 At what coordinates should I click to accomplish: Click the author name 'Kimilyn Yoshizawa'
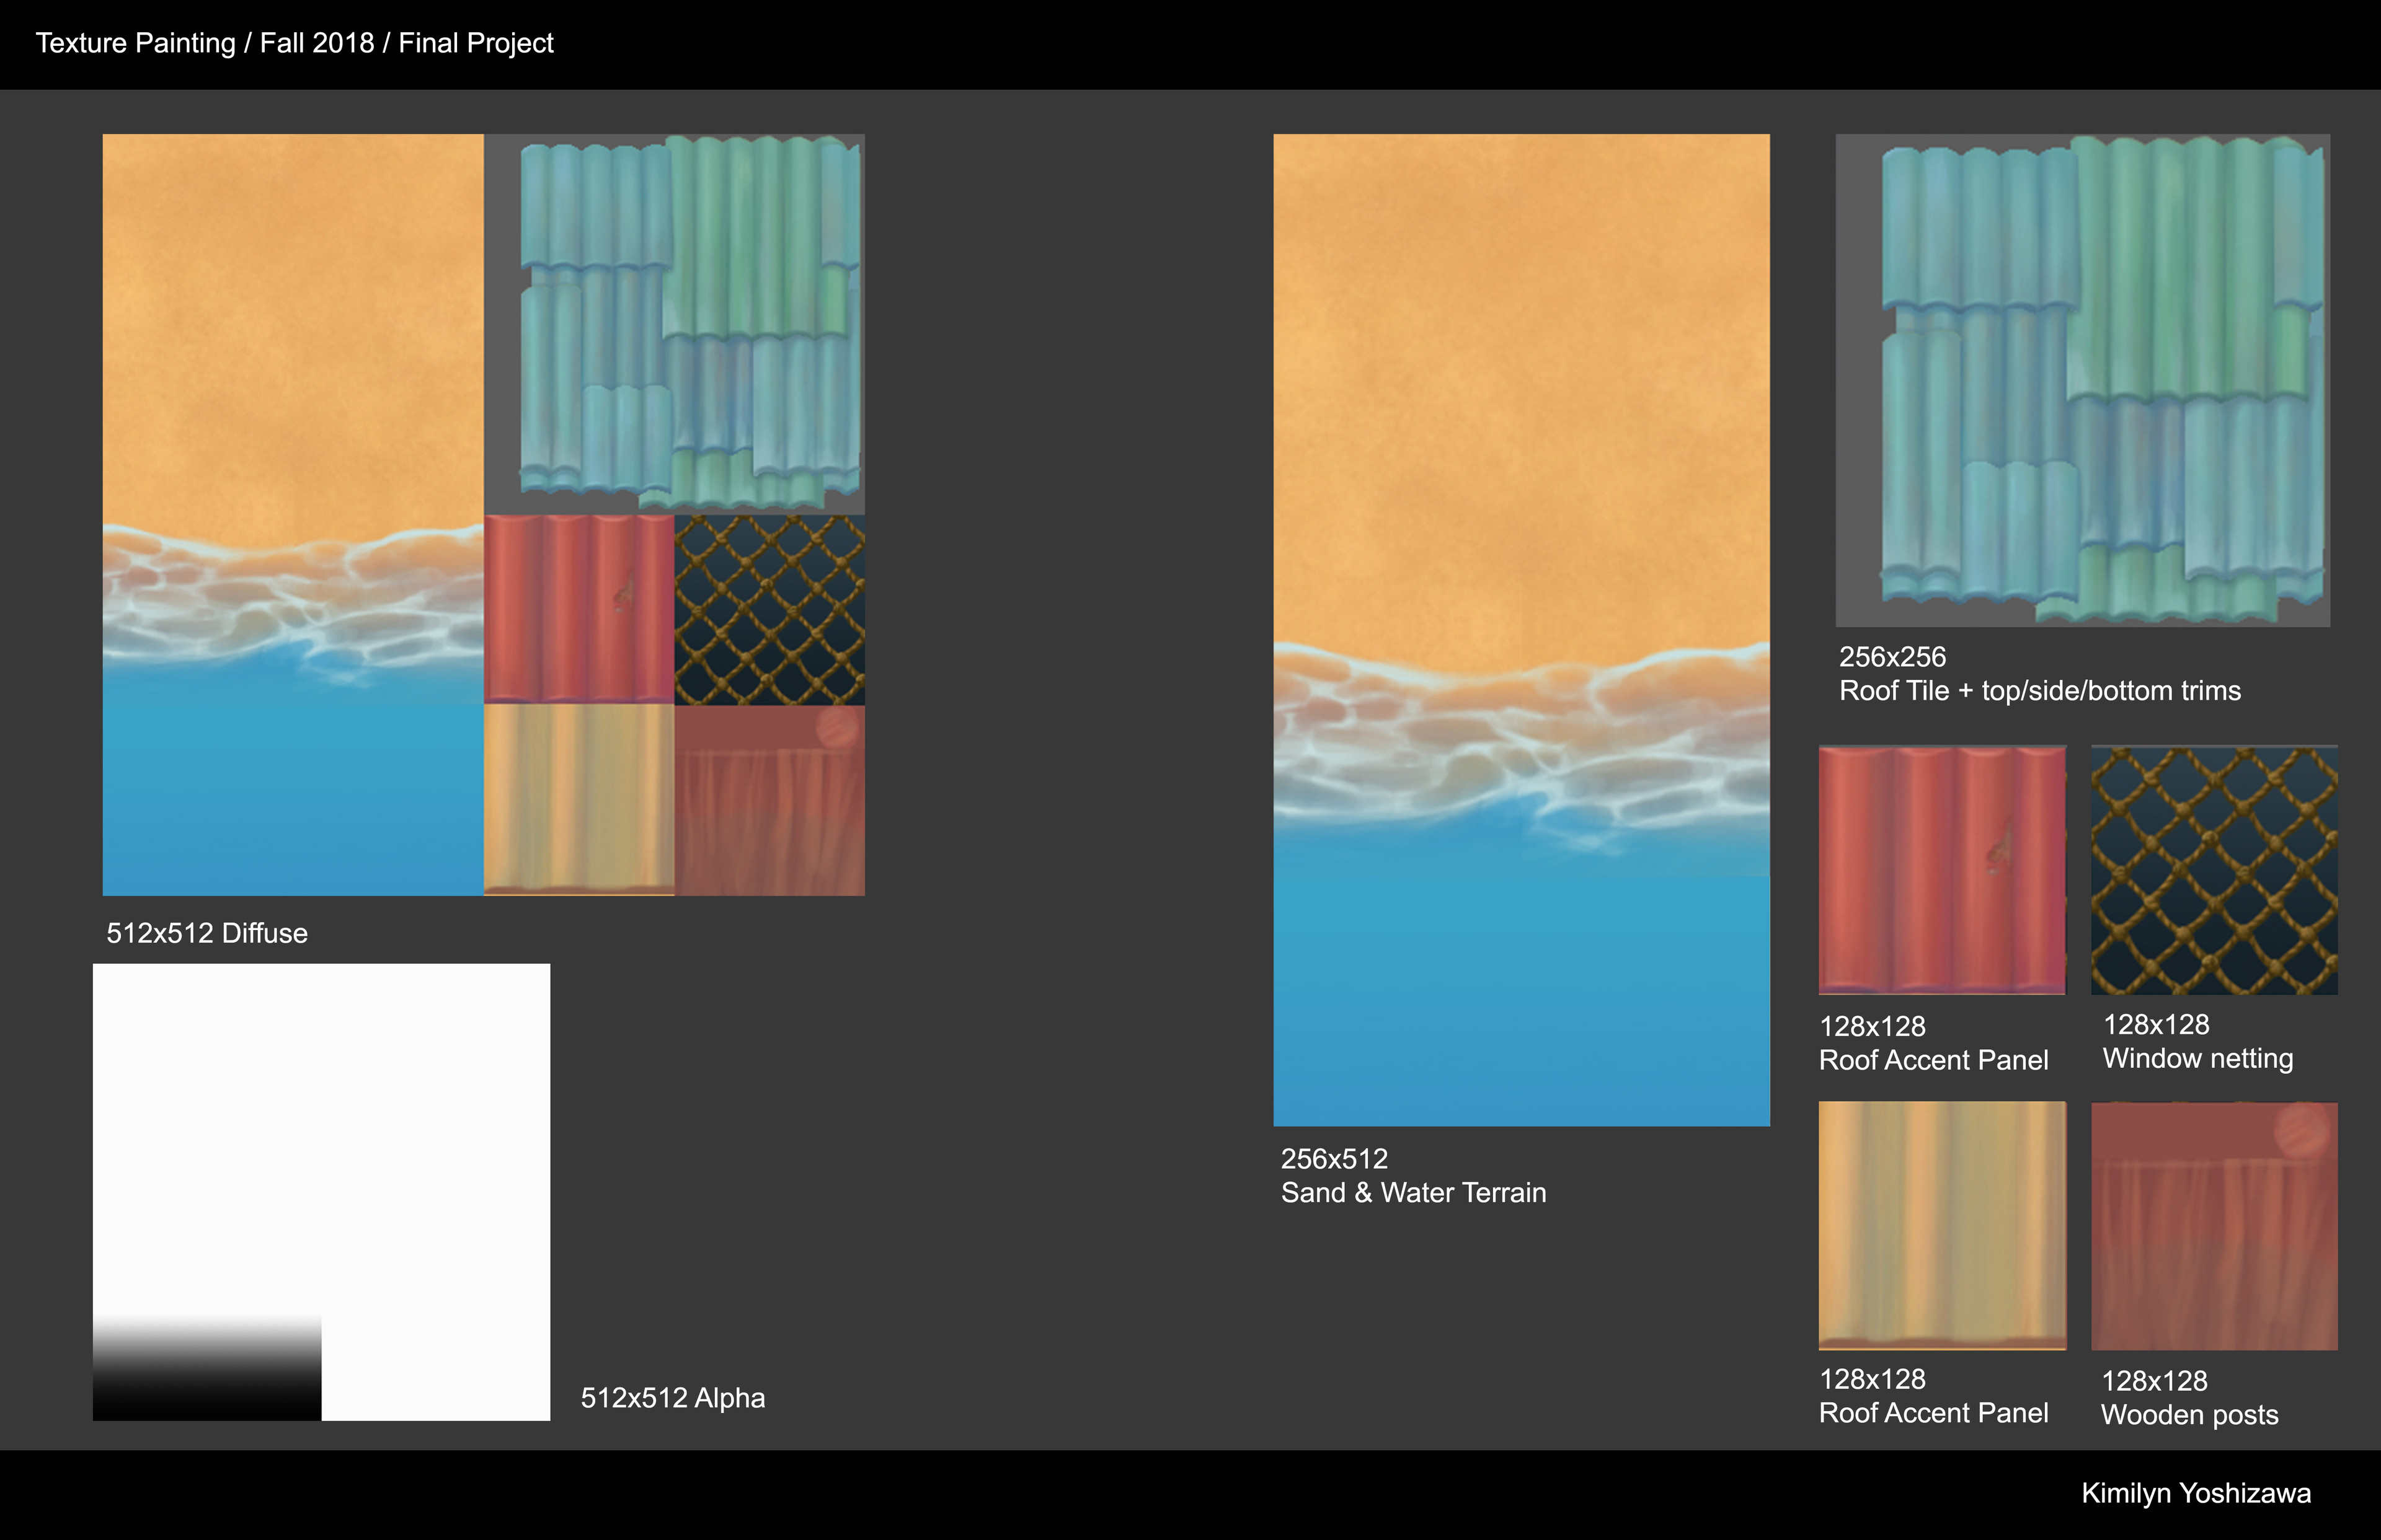[x=2197, y=1493]
